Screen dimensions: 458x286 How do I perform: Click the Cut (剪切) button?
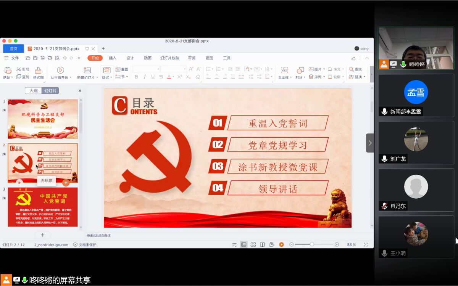23,69
